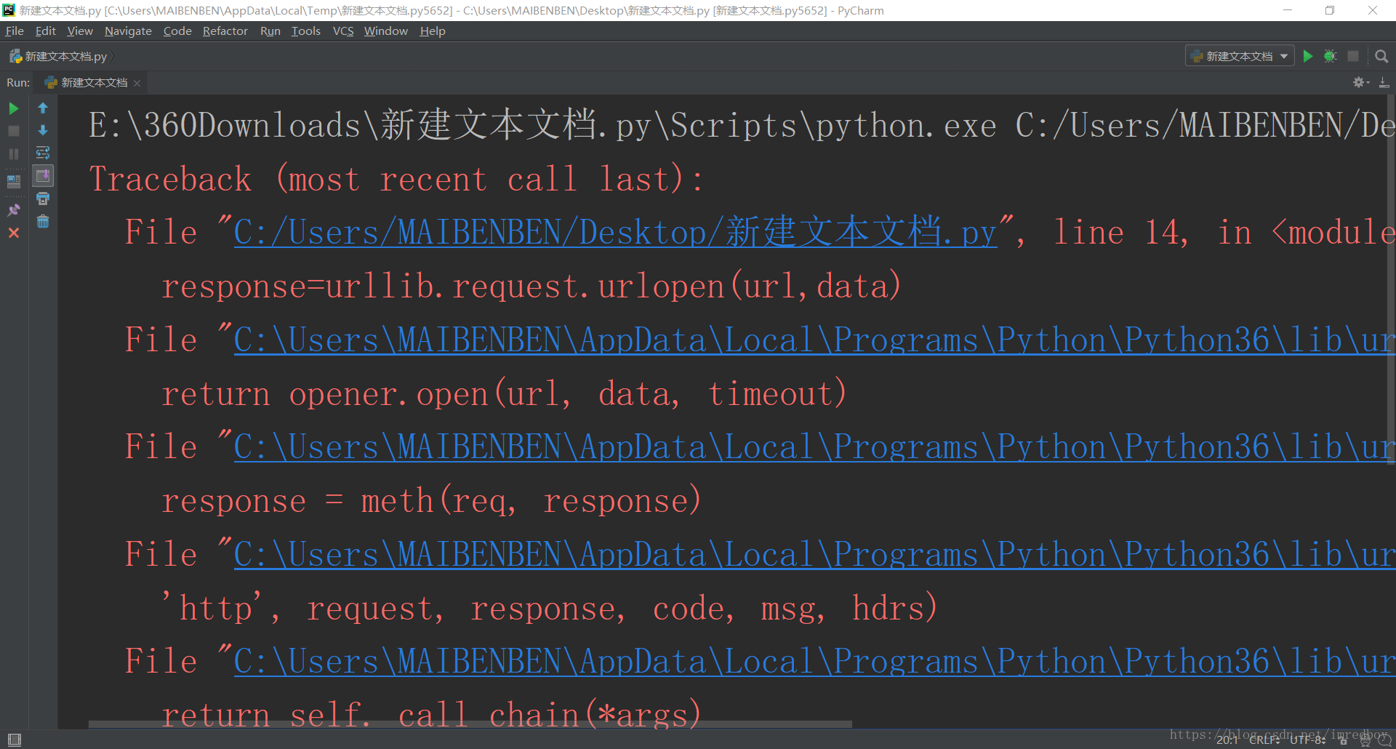Open the View menu

(x=80, y=31)
